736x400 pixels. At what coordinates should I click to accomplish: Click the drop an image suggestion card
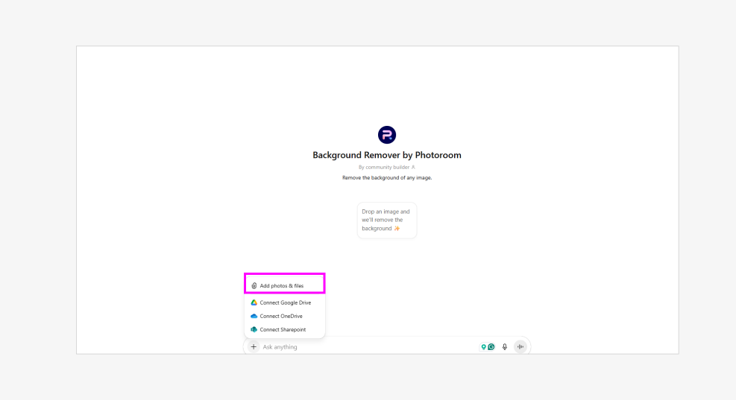387,220
